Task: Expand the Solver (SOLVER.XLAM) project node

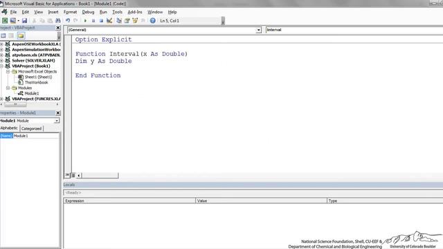Action: (x=1, y=60)
